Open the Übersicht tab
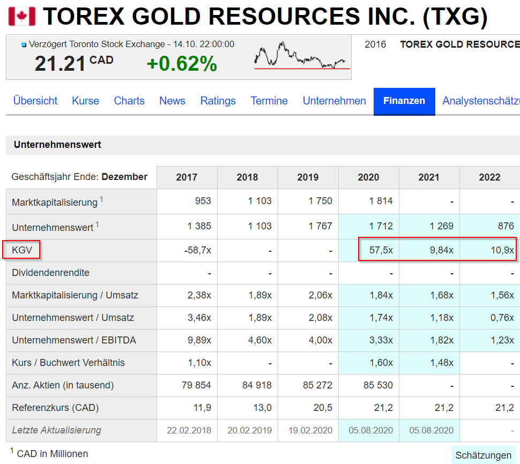520x464 pixels. (35, 101)
